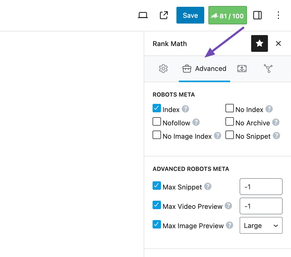Viewport: 291px width, 257px height.
Task: Show help for the Max Snippet option
Action: pyautogui.click(x=208, y=186)
